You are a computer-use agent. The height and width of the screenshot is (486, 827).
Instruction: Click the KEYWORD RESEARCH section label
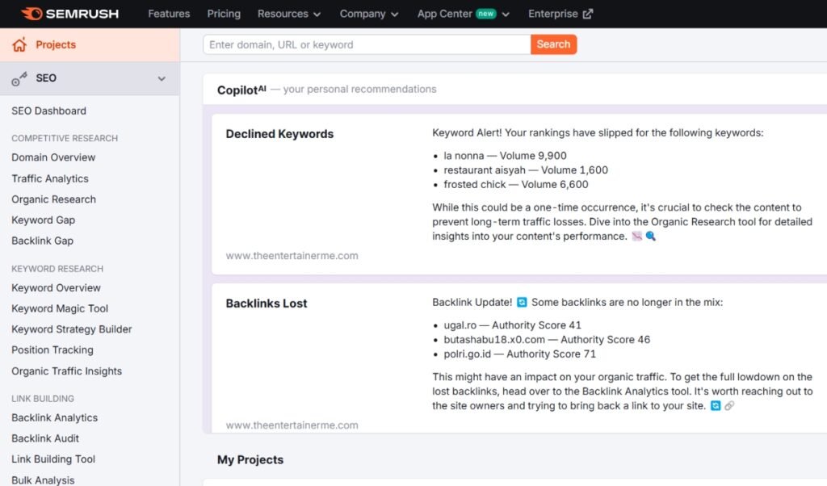tap(57, 269)
